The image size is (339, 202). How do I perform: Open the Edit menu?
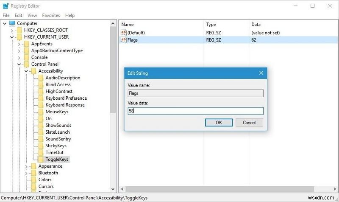coord(18,15)
